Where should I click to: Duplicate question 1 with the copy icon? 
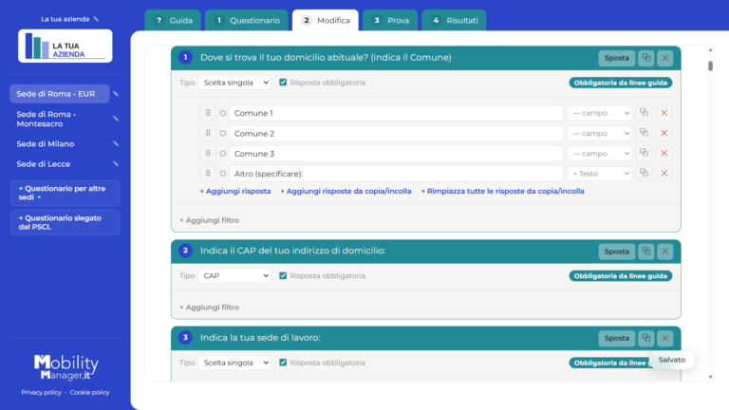click(x=646, y=58)
